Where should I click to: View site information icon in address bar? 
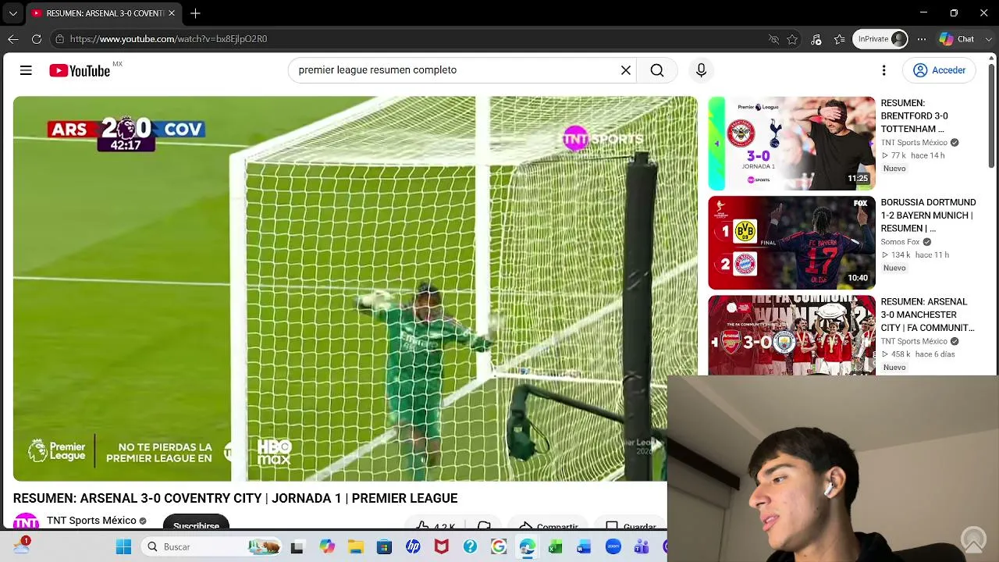coord(59,39)
